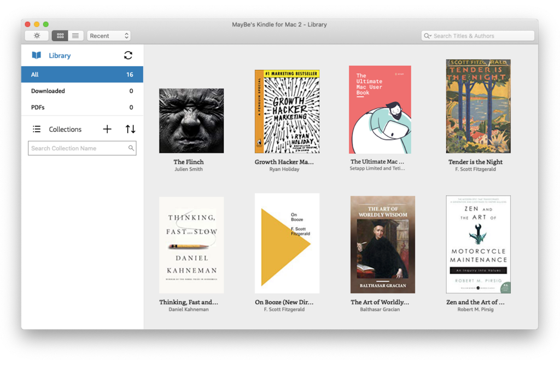The height and width of the screenshot is (365, 560).
Task: Click the Library book icon
Action: pos(37,55)
